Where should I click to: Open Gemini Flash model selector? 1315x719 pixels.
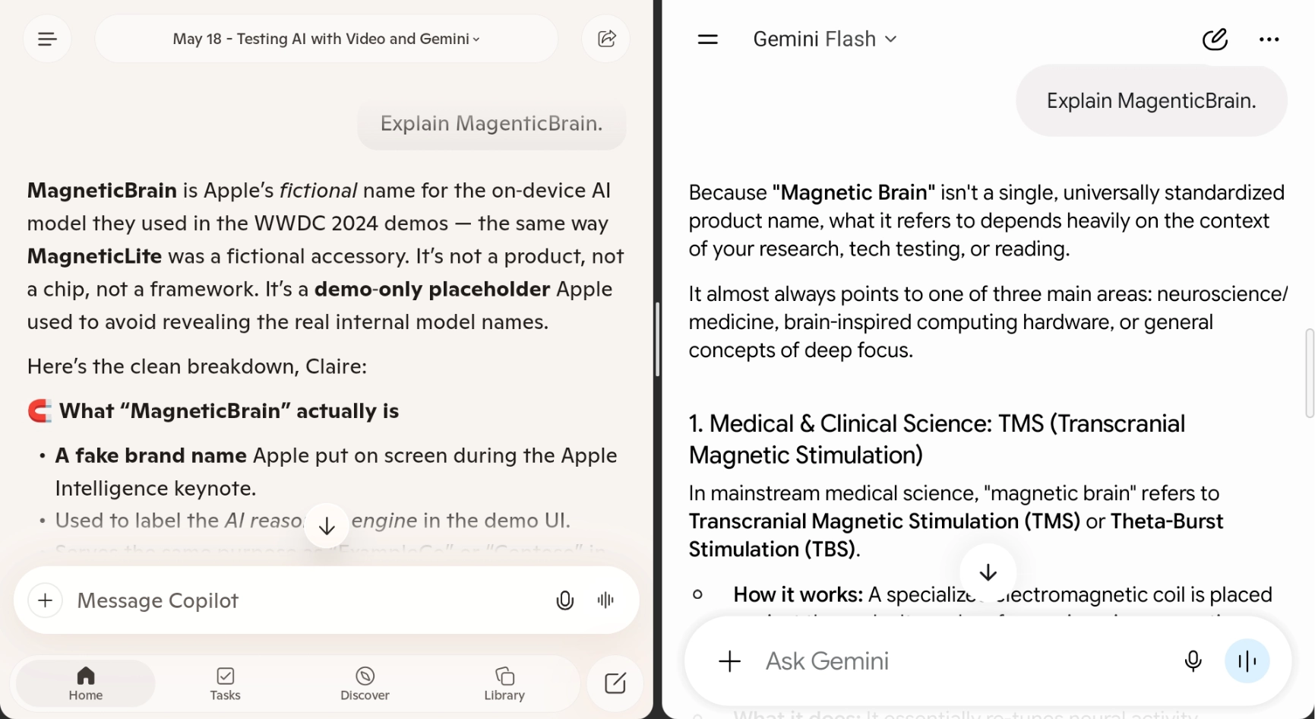pyautogui.click(x=825, y=39)
